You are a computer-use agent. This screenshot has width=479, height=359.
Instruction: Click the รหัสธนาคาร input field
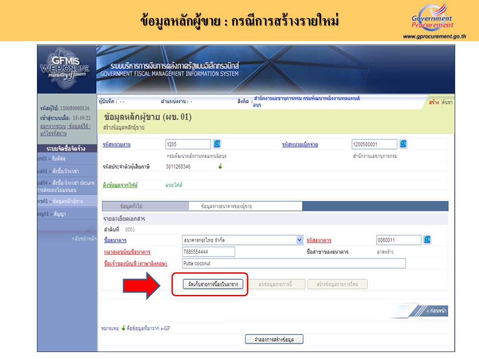(399, 240)
